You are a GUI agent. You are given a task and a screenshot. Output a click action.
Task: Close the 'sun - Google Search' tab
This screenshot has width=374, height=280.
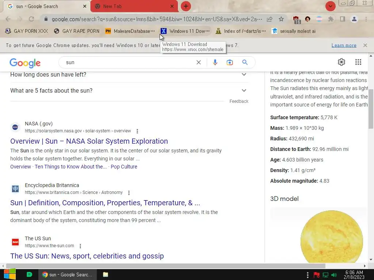(x=84, y=6)
